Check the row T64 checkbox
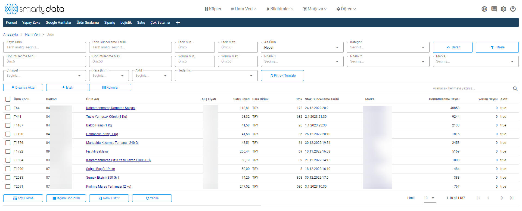The height and width of the screenshot is (211, 522). pos(8,108)
